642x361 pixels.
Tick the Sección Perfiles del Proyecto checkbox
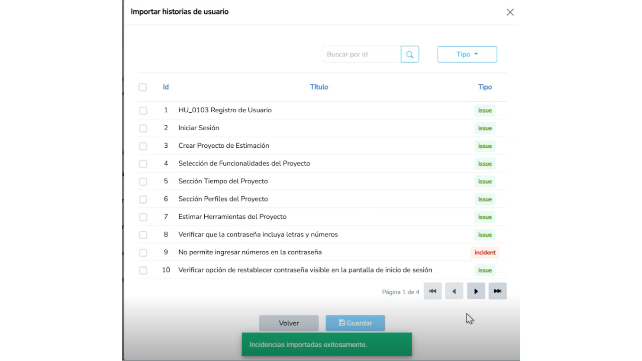[x=143, y=200]
